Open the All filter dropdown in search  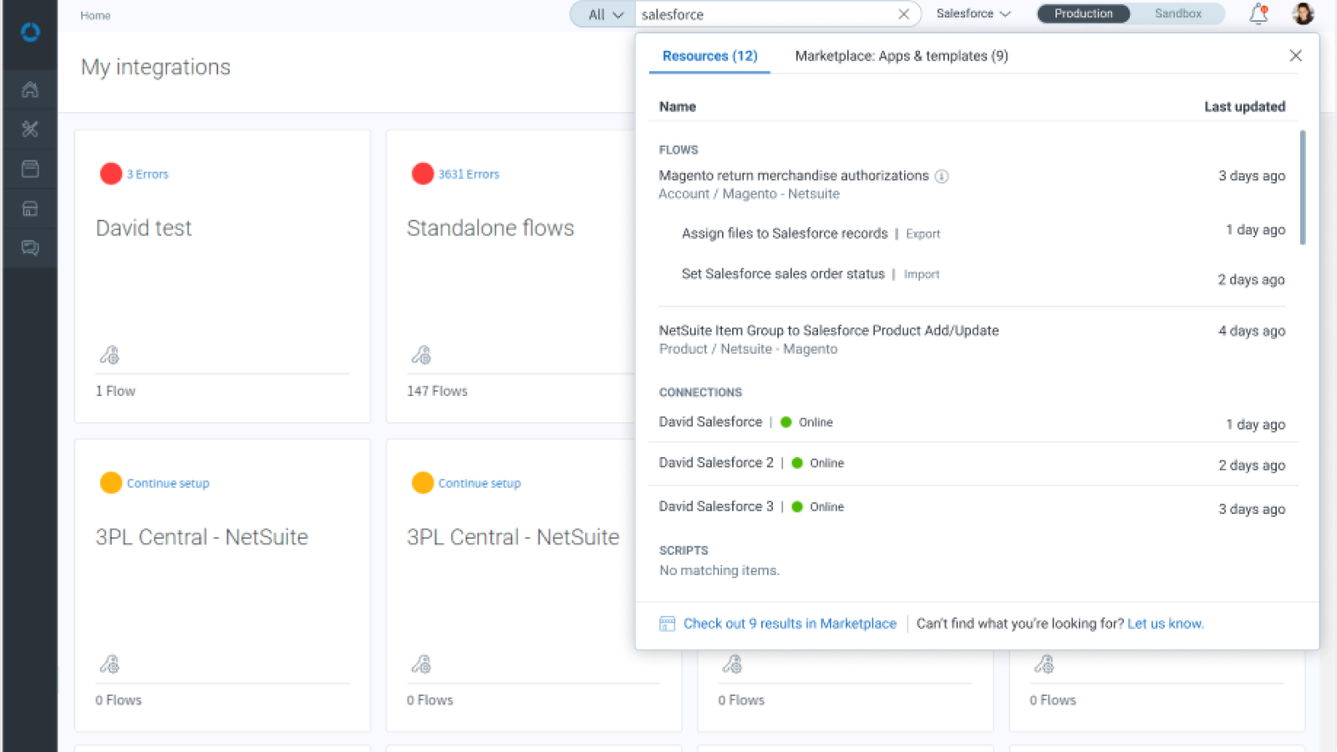pyautogui.click(x=605, y=14)
